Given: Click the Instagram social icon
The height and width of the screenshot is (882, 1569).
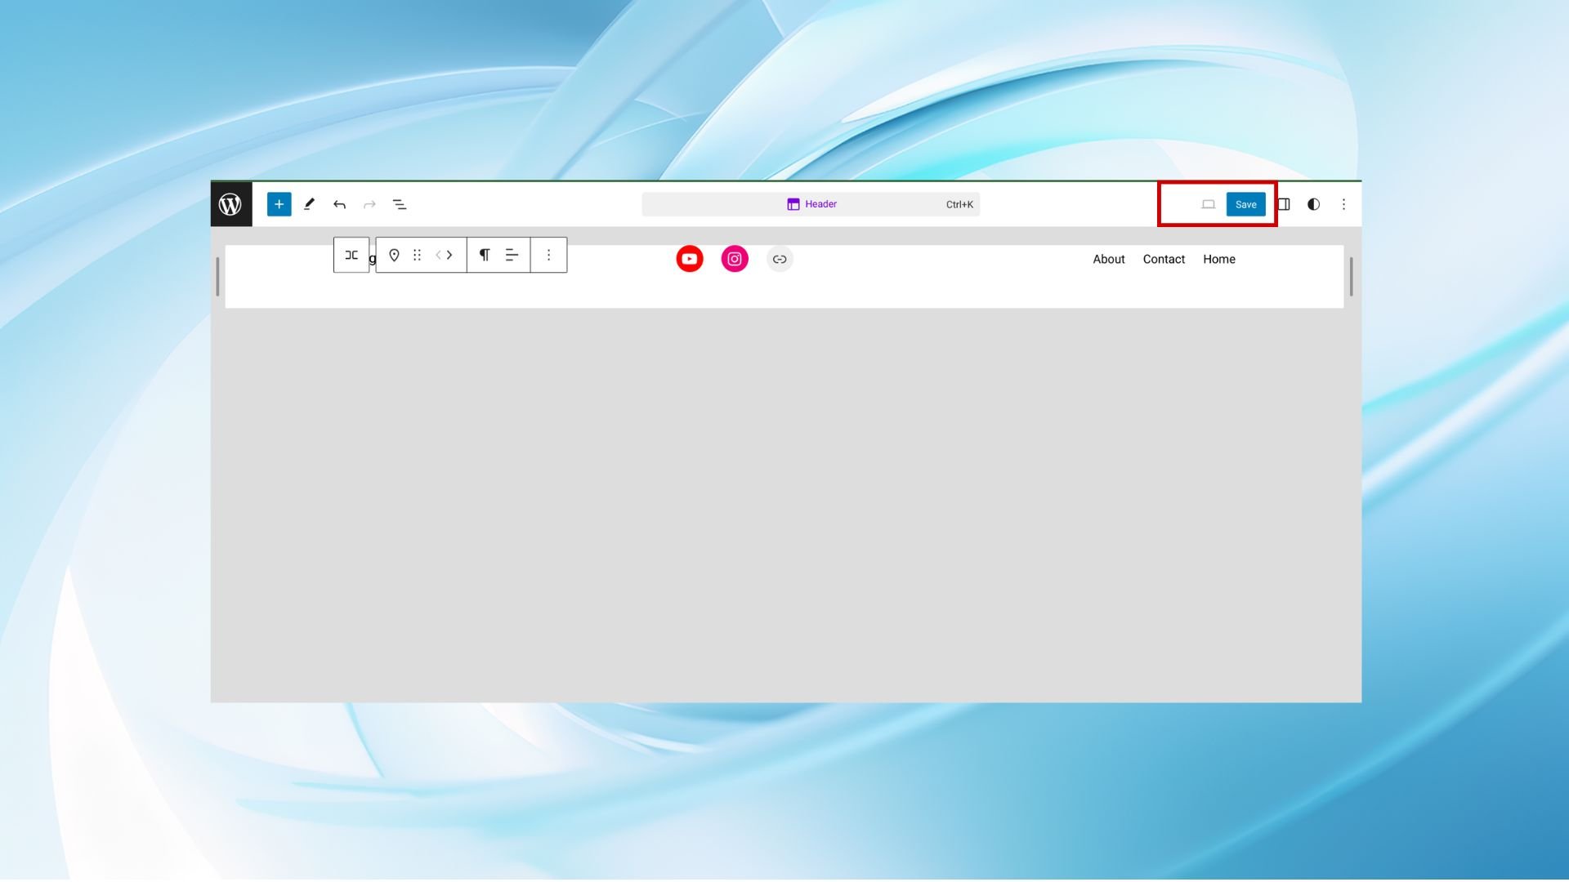Looking at the screenshot, I should point(735,259).
